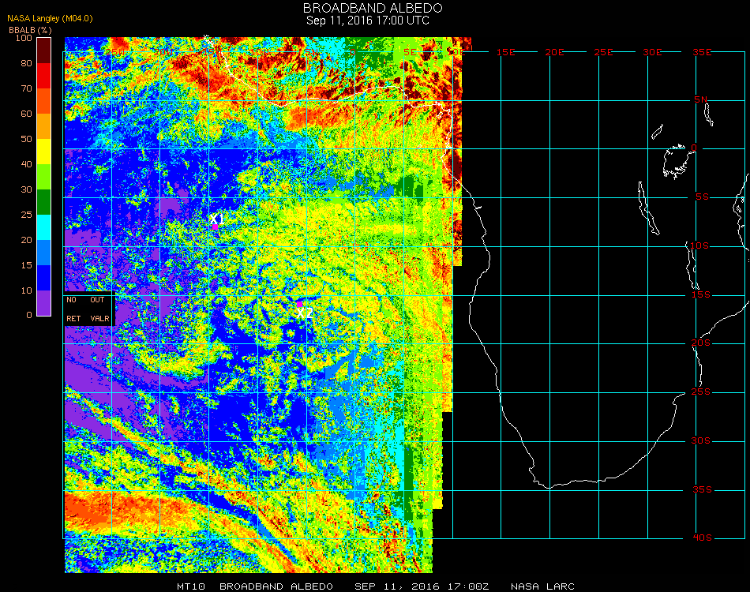Select the purple 0-10 colorbar segment
The image size is (750, 592).
click(43, 303)
